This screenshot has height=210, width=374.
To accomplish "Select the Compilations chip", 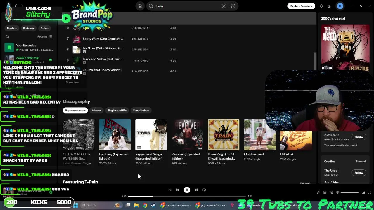I will [x=141, y=111].
